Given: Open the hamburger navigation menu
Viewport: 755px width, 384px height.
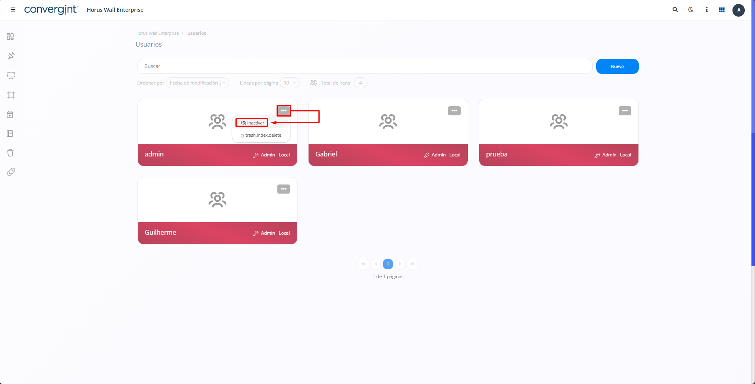Looking at the screenshot, I should tap(13, 10).
